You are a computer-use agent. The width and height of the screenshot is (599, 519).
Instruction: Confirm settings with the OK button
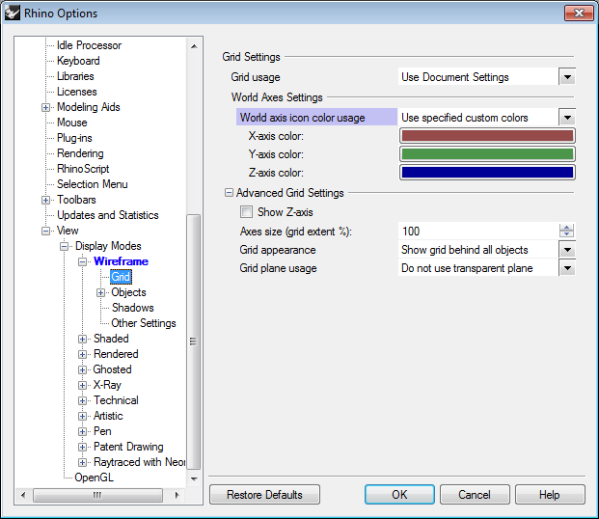(x=399, y=495)
